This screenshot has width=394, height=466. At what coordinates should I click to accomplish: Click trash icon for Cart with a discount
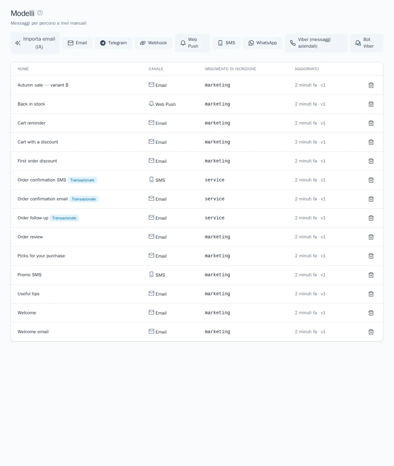[x=371, y=142]
